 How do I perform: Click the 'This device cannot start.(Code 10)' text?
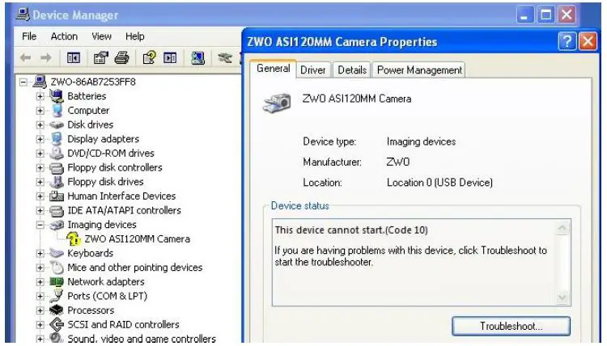click(x=351, y=230)
